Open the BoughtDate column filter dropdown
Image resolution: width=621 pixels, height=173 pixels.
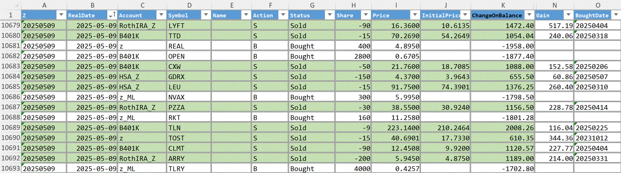[x=616, y=15]
